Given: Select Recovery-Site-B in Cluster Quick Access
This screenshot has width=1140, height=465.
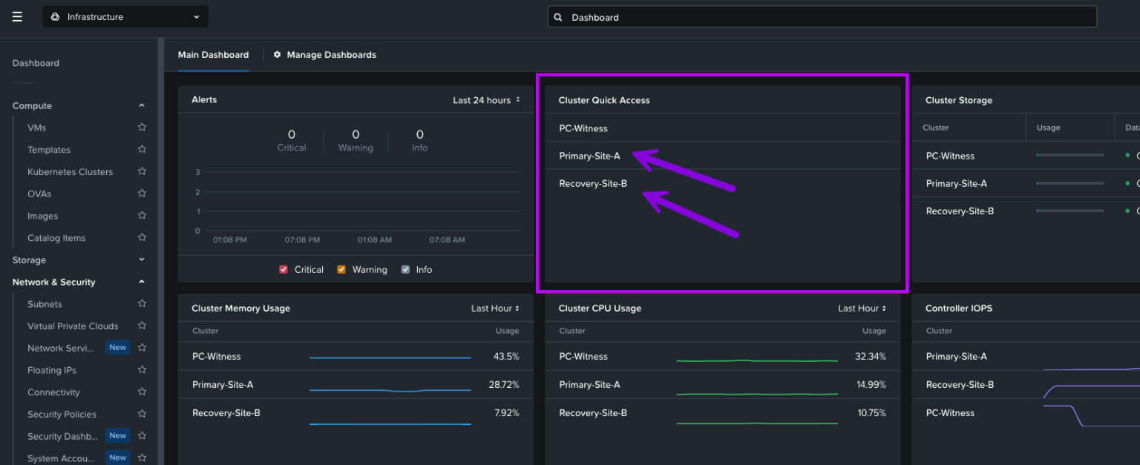Looking at the screenshot, I should tap(592, 183).
